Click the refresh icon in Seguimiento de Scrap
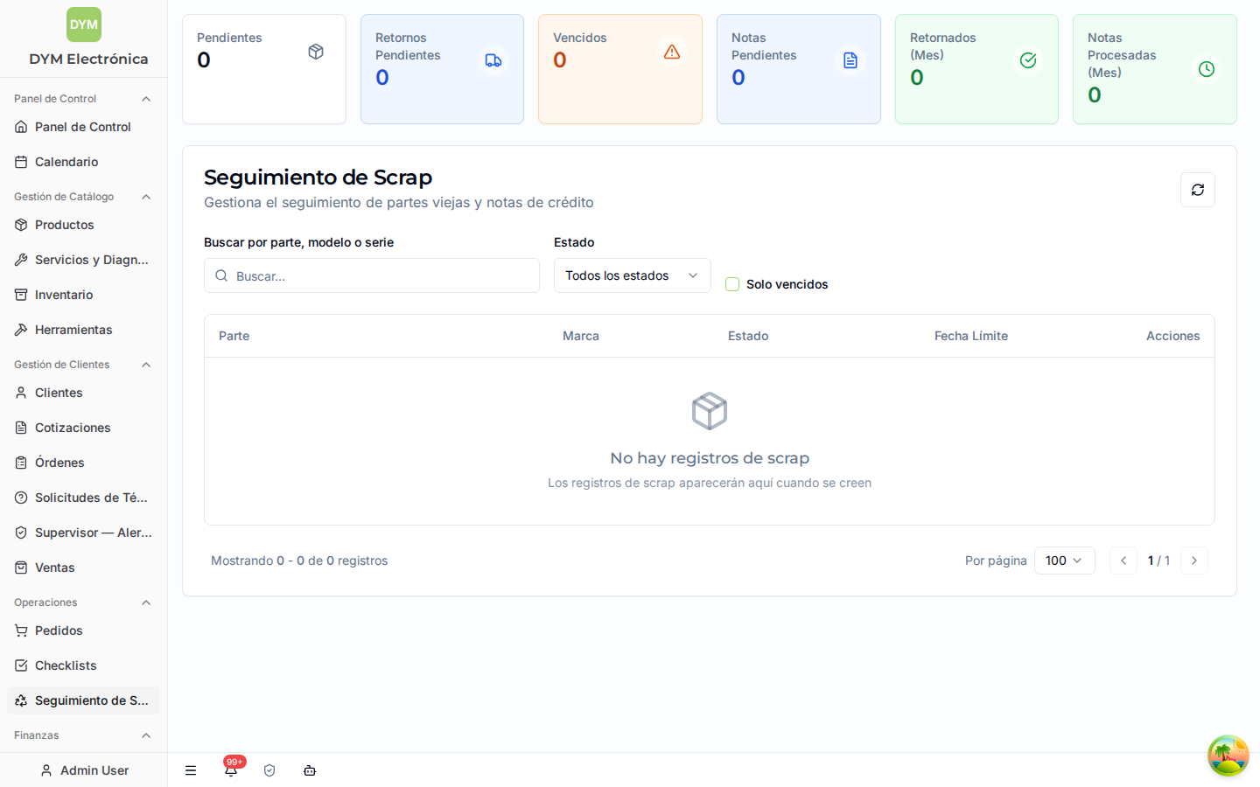Image resolution: width=1260 pixels, height=787 pixels. 1197,190
